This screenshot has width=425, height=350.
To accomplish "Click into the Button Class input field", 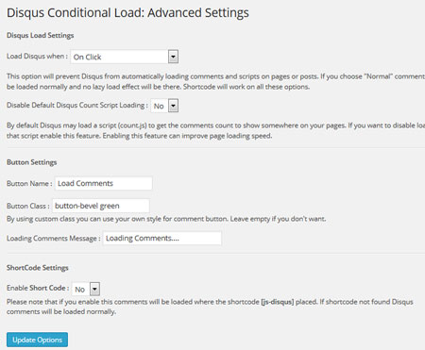I will point(101,206).
